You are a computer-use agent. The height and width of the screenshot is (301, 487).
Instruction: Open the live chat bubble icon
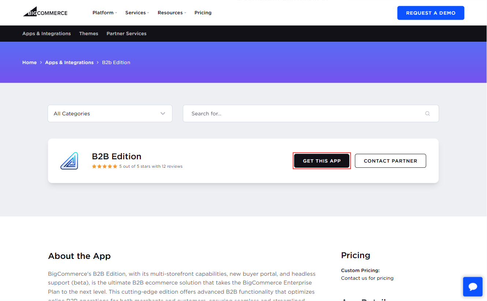[473, 286]
